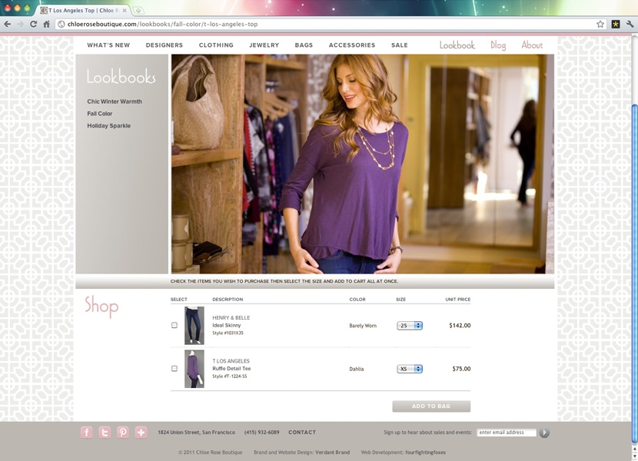Click the Ruffle Detail Tee thumbnail
This screenshot has height=461, width=638.
pyautogui.click(x=194, y=369)
